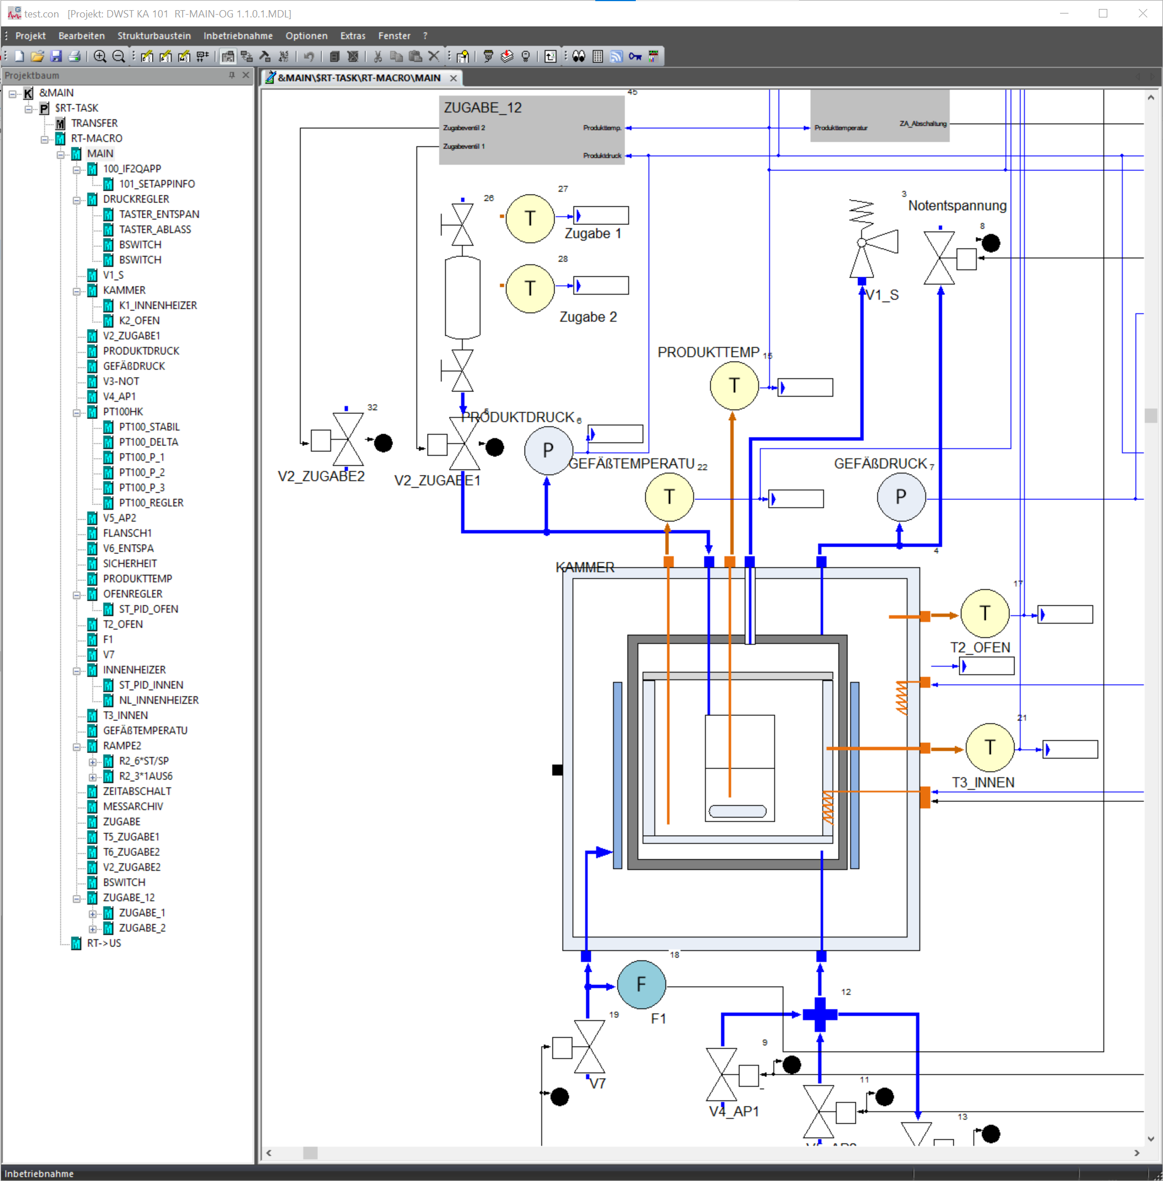Click the vertical scrollbar thumb
The image size is (1163, 1181).
coord(1151,416)
